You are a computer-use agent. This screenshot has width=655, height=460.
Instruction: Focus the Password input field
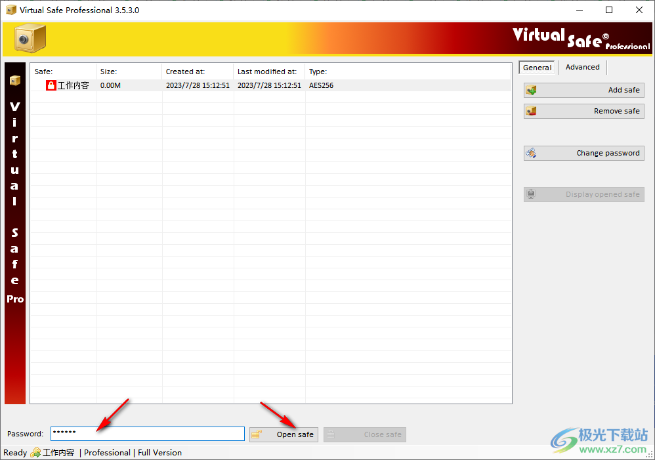pyautogui.click(x=148, y=434)
